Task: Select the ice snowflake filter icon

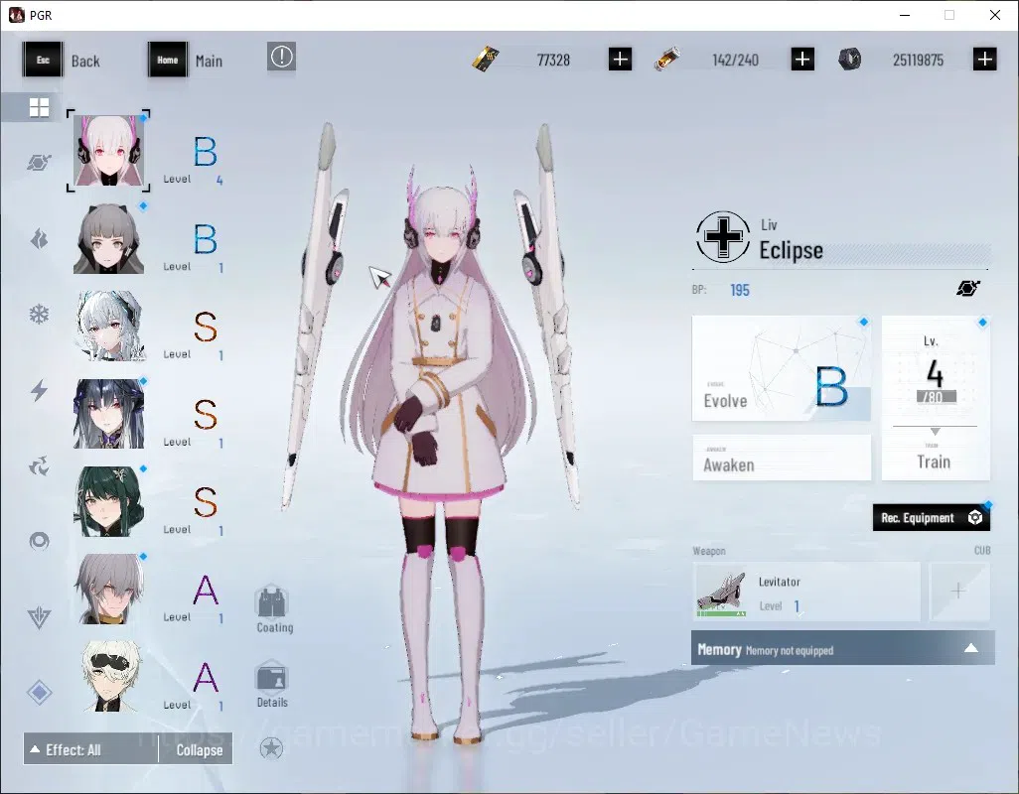Action: (x=39, y=315)
